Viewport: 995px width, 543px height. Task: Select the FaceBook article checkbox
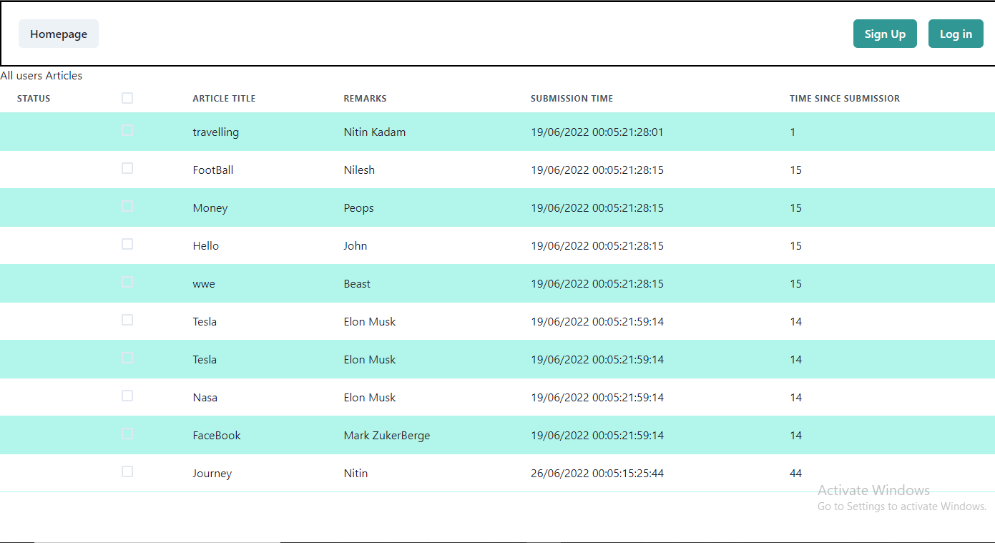tap(127, 434)
